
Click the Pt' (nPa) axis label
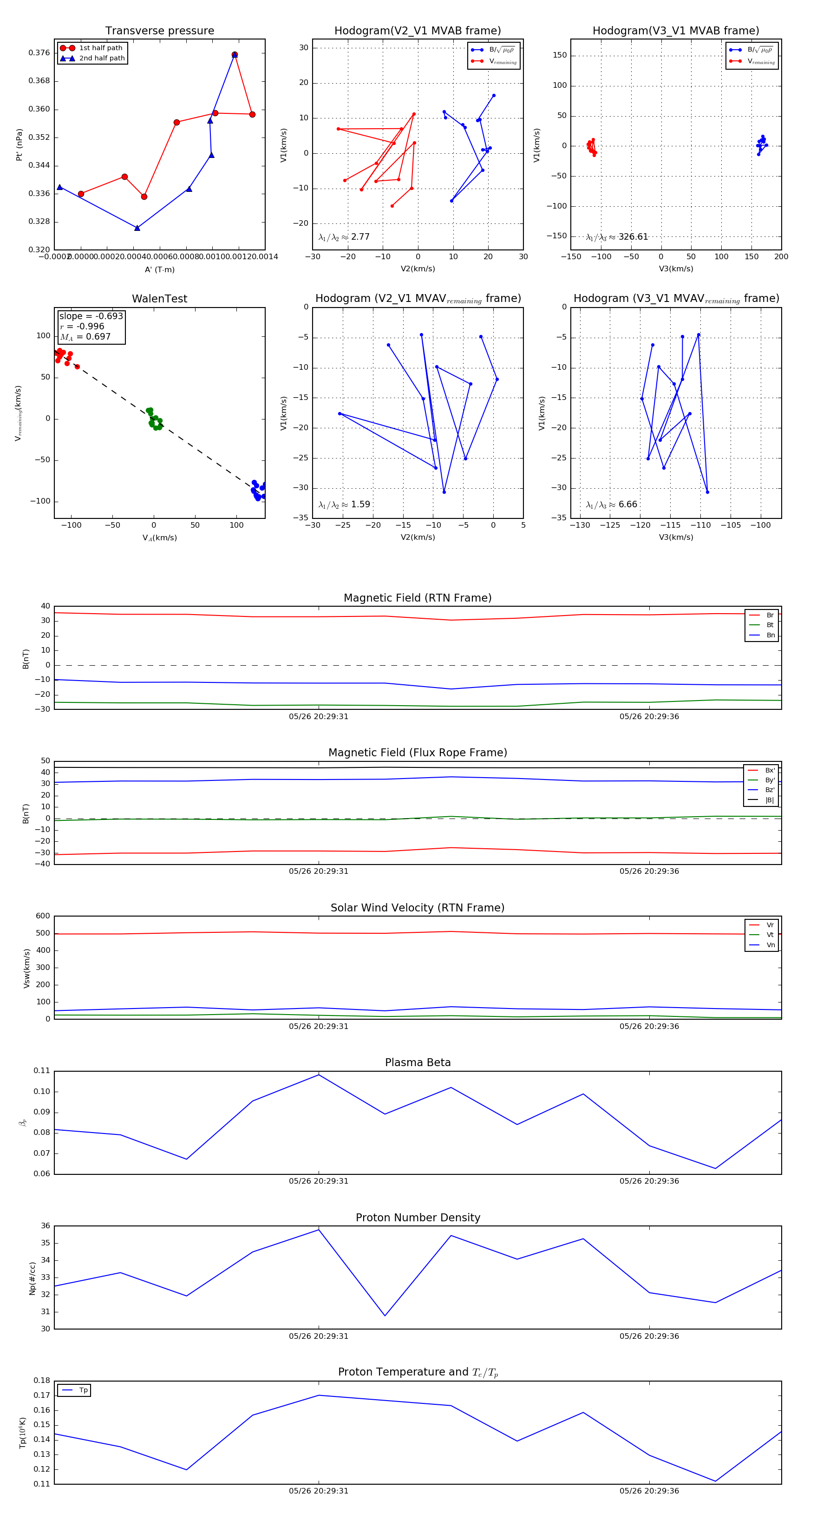pyautogui.click(x=19, y=144)
